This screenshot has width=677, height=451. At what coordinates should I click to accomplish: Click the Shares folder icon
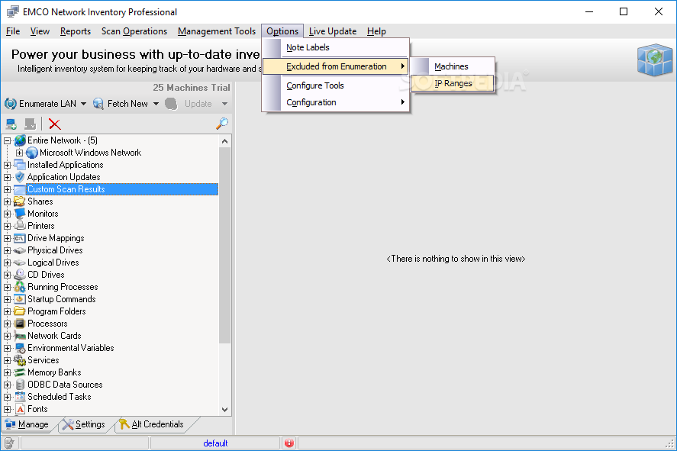[20, 201]
